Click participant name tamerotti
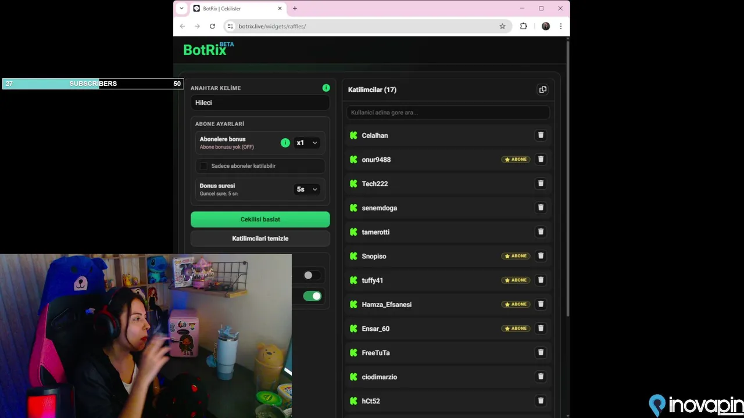 pyautogui.click(x=375, y=232)
